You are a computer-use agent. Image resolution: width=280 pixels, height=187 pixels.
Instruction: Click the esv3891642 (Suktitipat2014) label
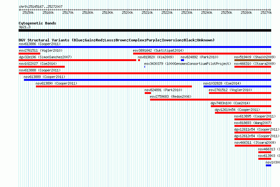tap(158, 50)
